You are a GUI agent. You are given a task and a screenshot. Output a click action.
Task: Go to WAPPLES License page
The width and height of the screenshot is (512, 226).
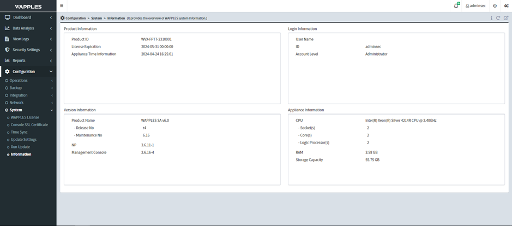[25, 117]
